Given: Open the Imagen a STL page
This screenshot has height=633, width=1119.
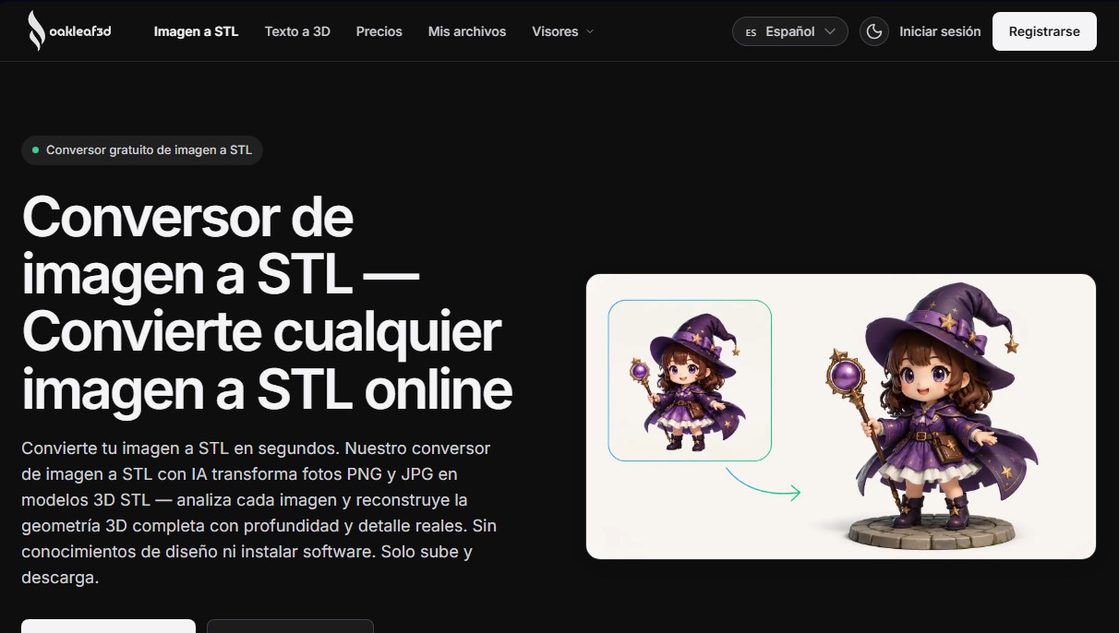Looking at the screenshot, I should coord(196,31).
